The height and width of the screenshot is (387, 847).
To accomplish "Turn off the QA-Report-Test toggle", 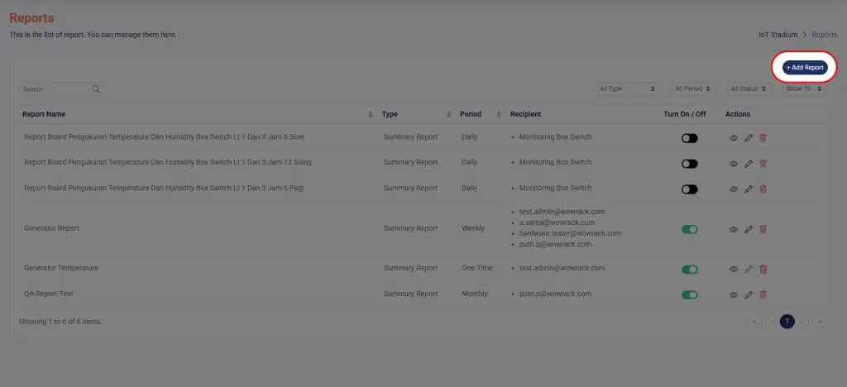I will pos(689,294).
